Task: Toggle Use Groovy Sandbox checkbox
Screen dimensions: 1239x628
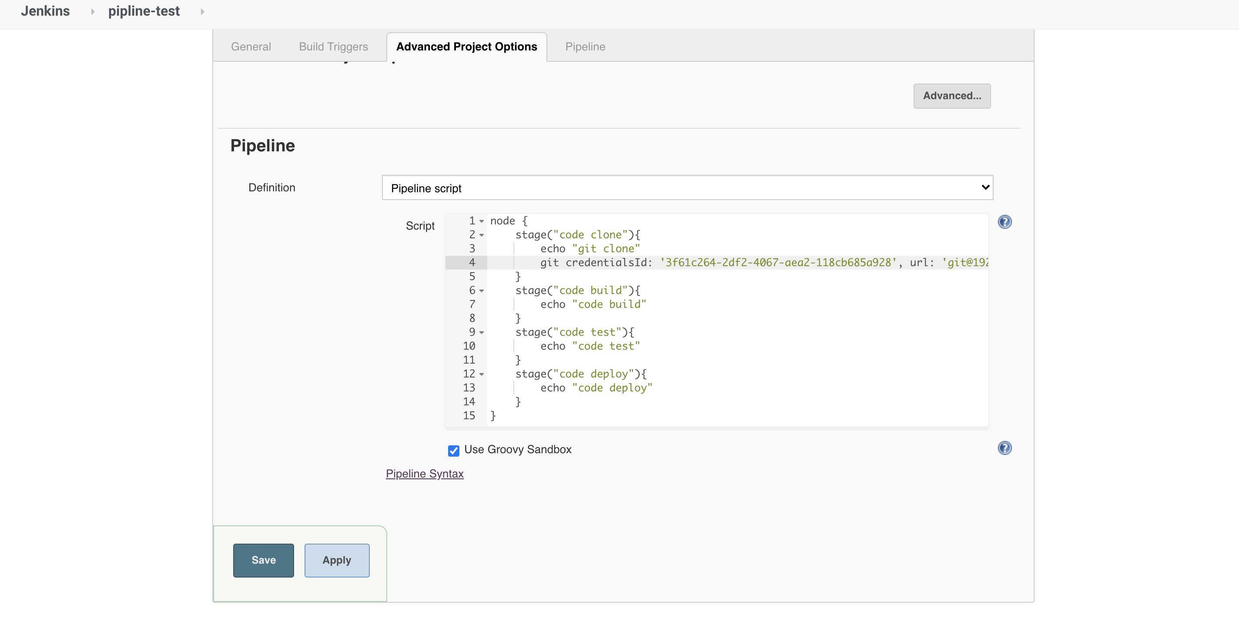Action: tap(453, 451)
